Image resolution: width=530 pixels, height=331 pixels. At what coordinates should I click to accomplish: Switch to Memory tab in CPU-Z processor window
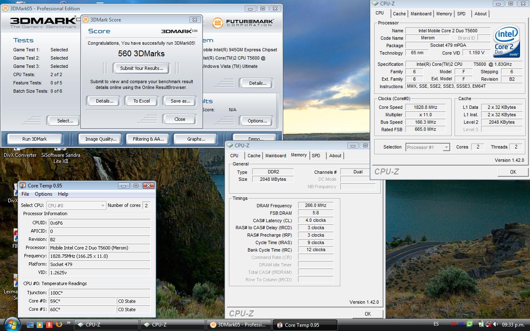tap(444, 14)
